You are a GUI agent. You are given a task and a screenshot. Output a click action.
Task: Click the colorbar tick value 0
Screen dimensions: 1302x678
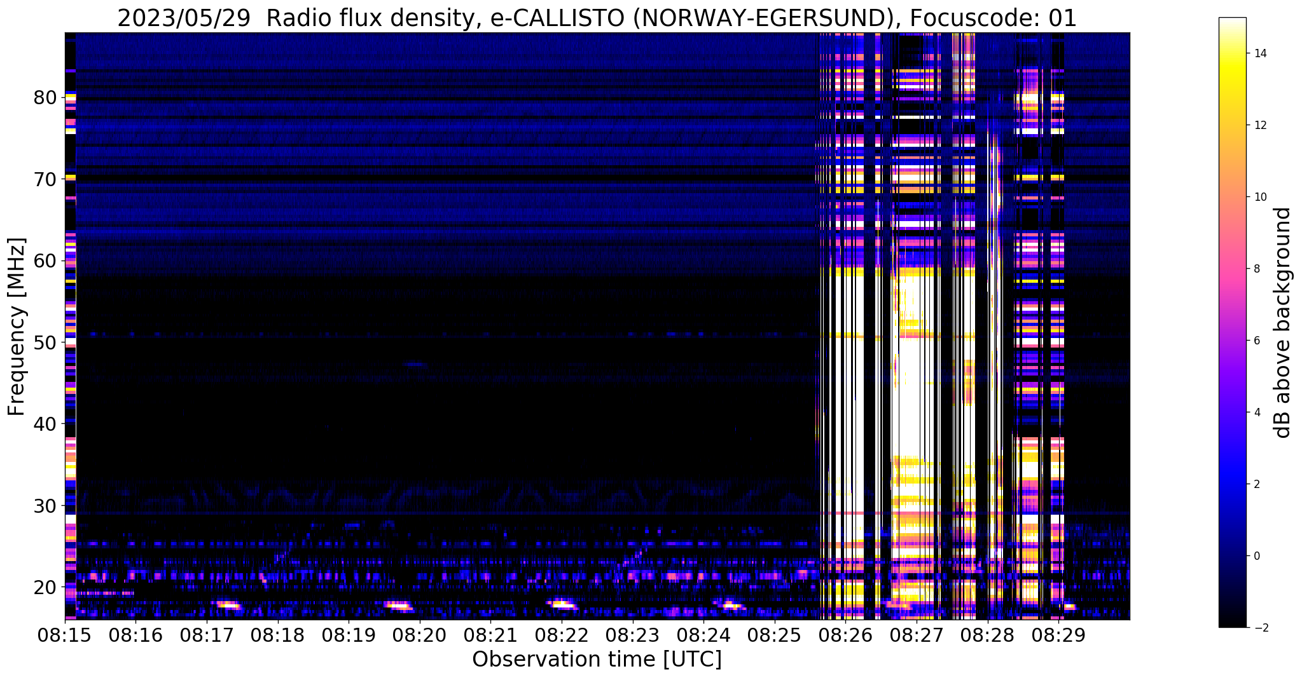click(x=1257, y=556)
